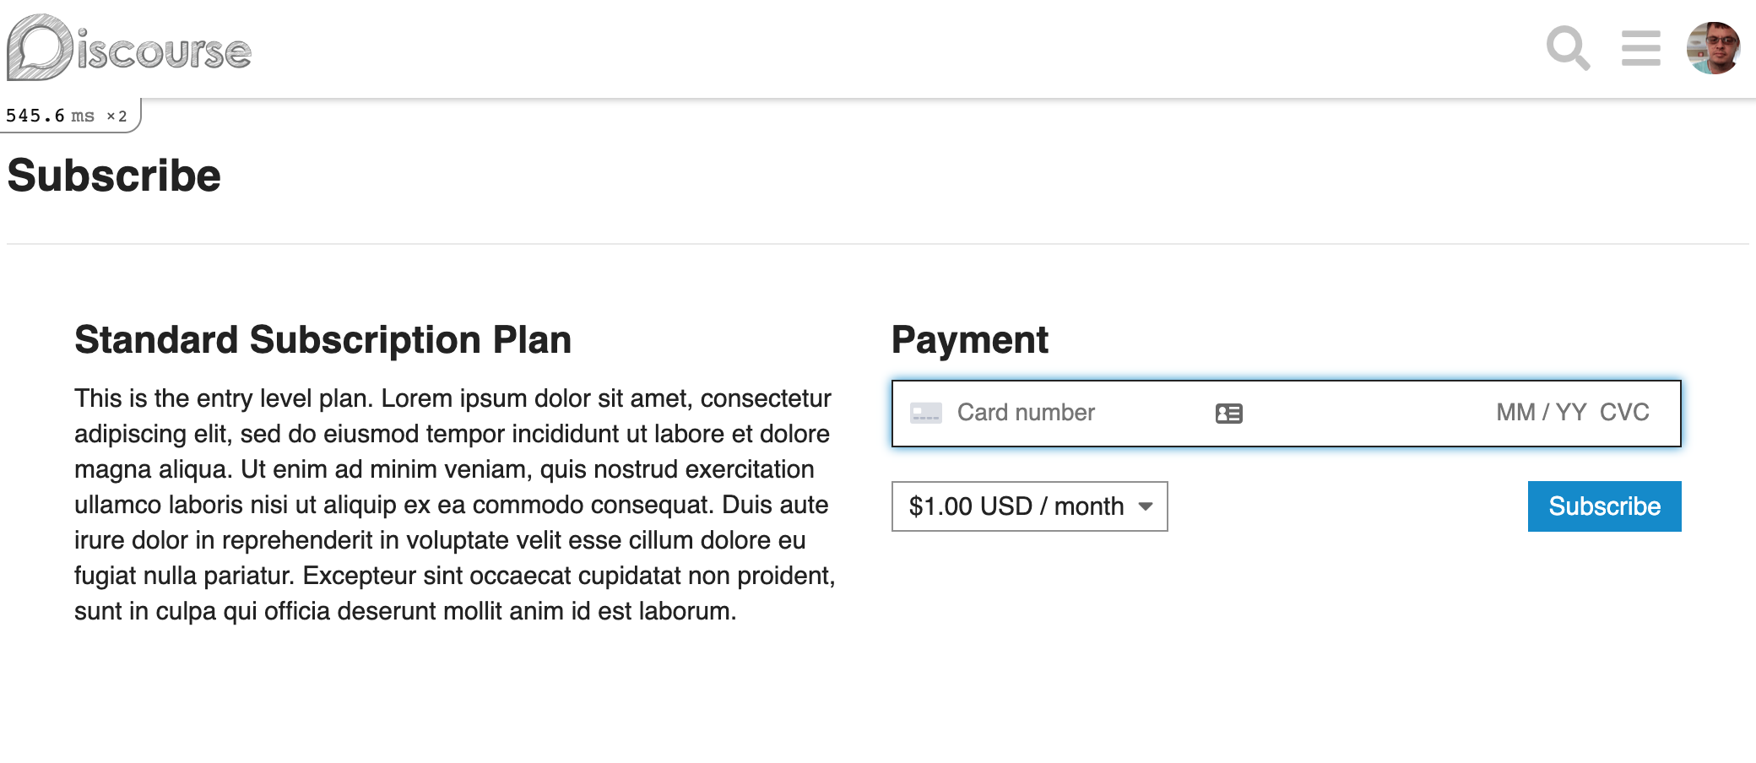
Task: Click the plan dropdown caret arrow
Action: point(1146,506)
